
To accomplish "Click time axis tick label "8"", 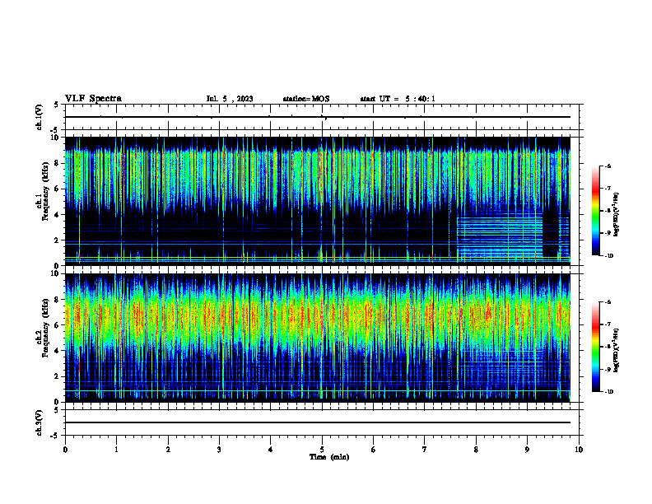I will (x=476, y=450).
